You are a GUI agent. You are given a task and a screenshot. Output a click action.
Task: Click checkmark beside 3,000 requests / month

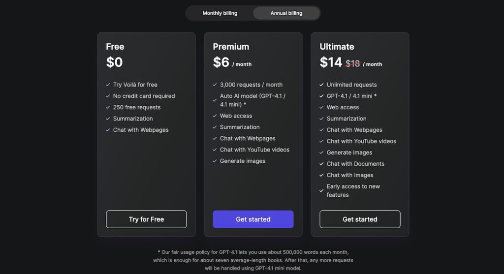(215, 85)
